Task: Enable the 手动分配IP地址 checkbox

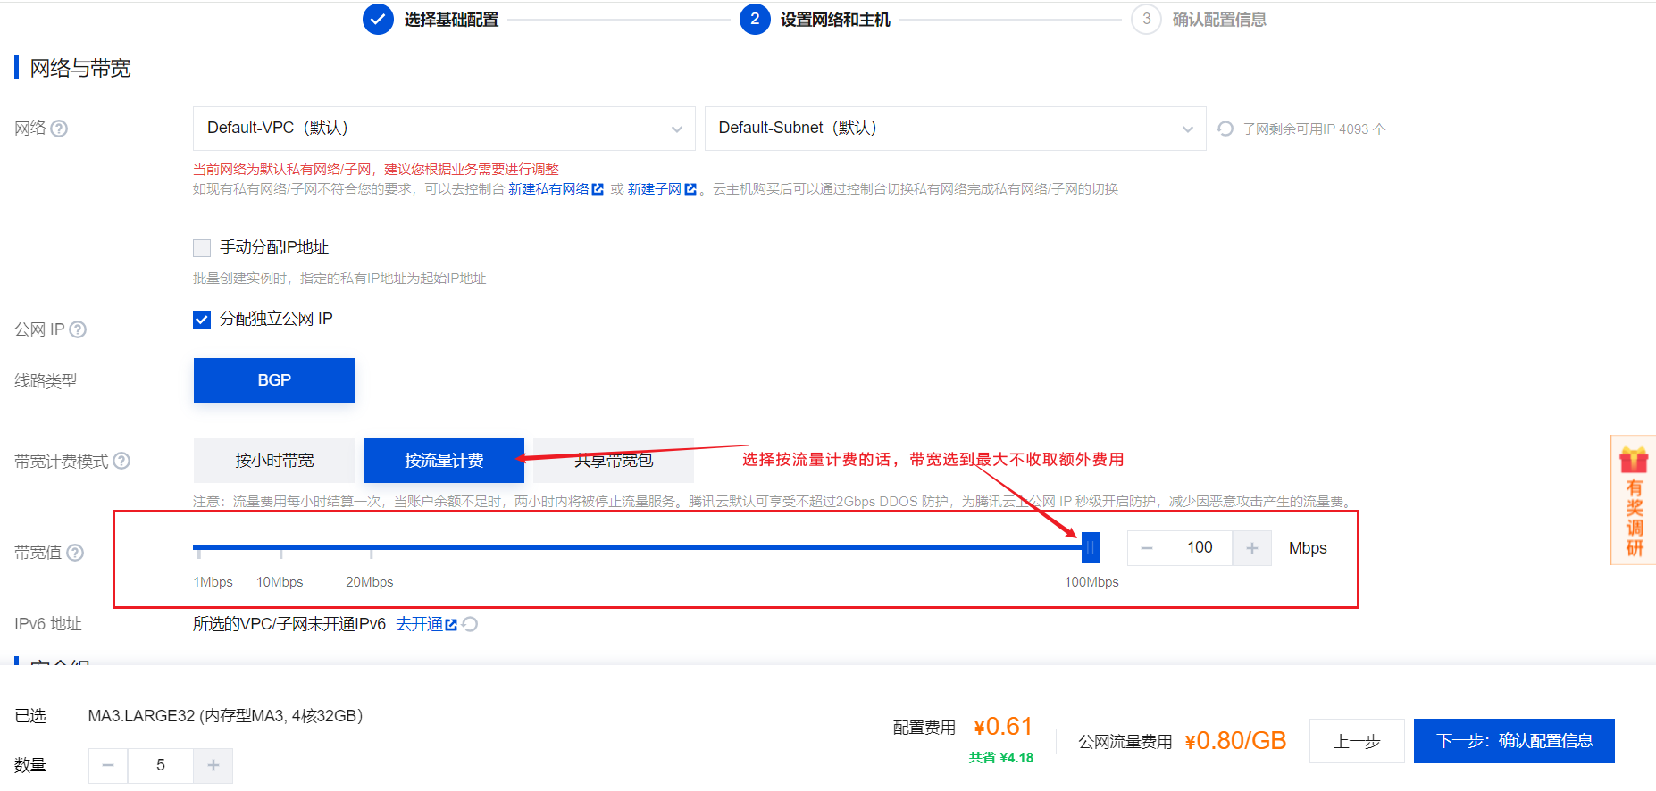Action: click(x=202, y=247)
